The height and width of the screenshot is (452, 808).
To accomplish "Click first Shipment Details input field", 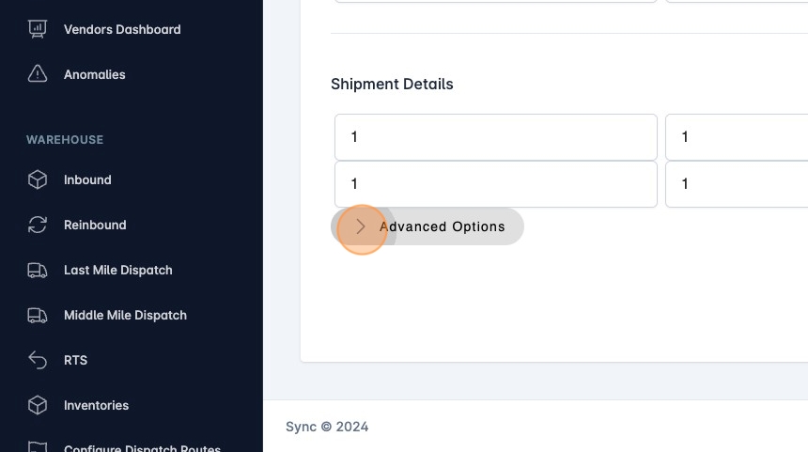I will (x=495, y=137).
